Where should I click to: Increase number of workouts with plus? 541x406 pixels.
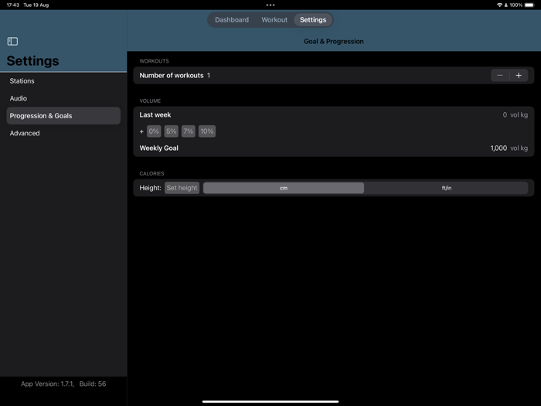click(x=519, y=75)
